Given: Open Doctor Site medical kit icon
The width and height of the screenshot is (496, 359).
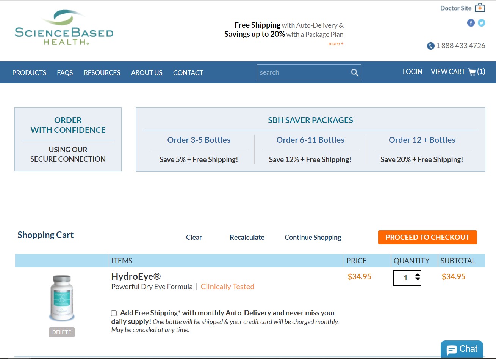Looking at the screenshot, I should (x=480, y=8).
